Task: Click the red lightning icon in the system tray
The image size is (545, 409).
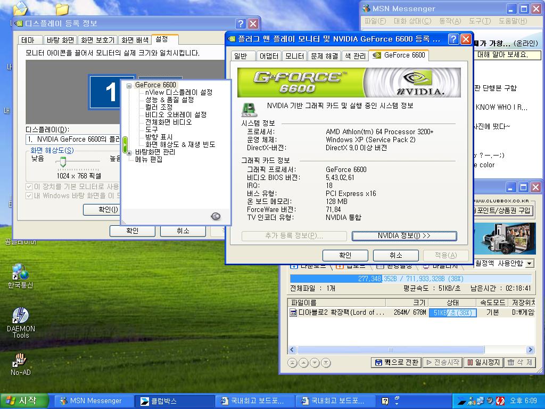Action: (x=500, y=401)
